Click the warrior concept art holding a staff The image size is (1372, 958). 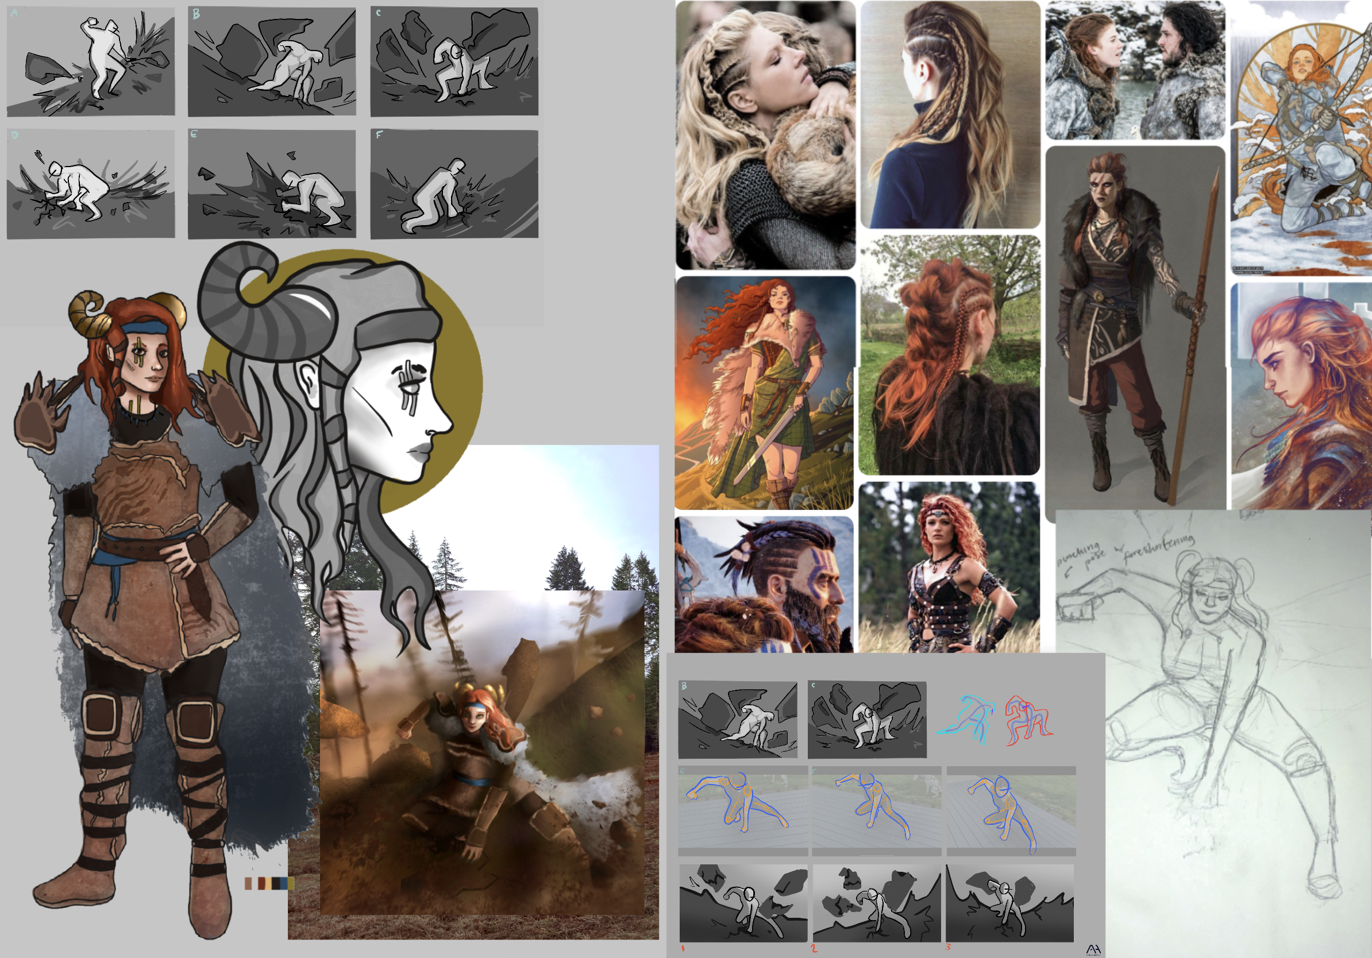pos(1135,334)
